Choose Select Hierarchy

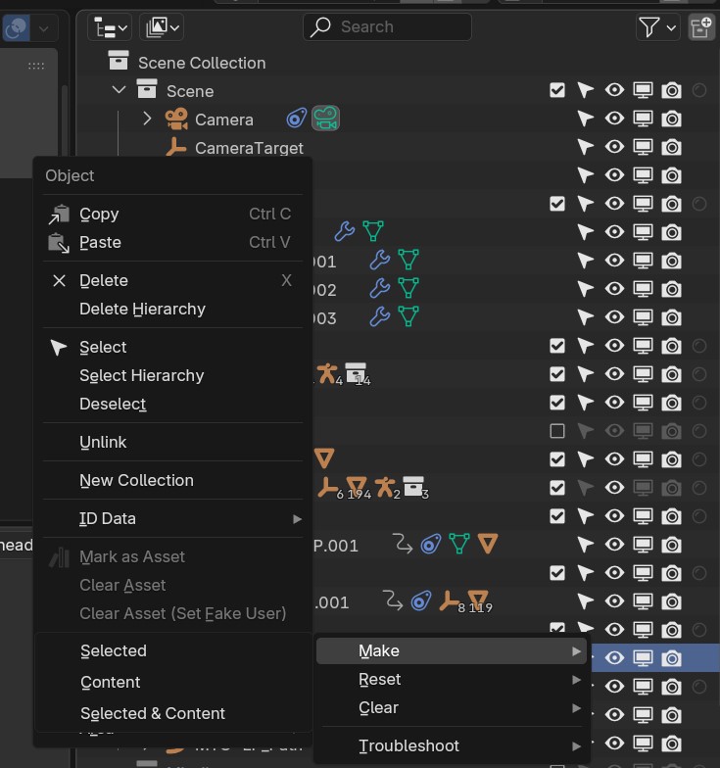point(172,376)
